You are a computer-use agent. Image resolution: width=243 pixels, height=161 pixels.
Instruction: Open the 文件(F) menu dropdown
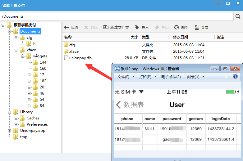click(126, 77)
